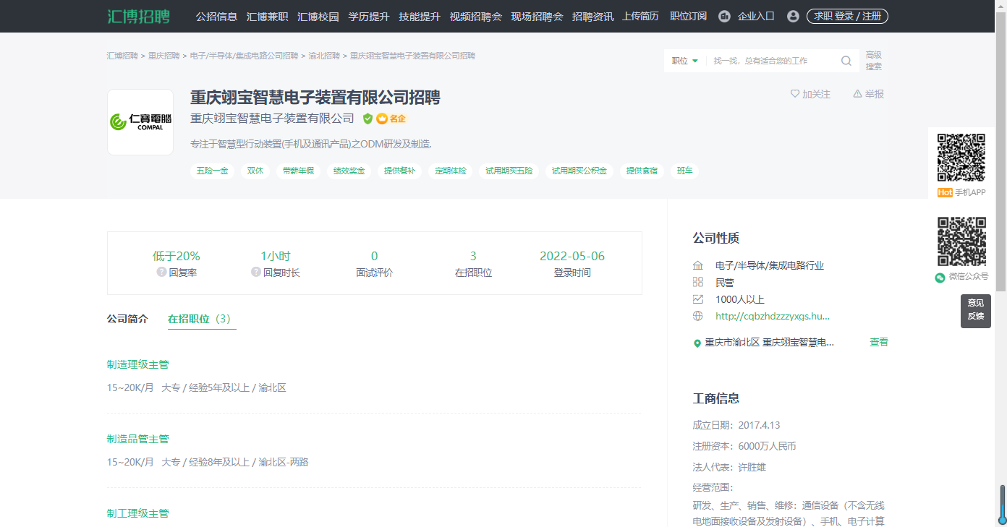1007x527 pixels.
Task: Click the report warning triangle icon
Action: pos(857,94)
